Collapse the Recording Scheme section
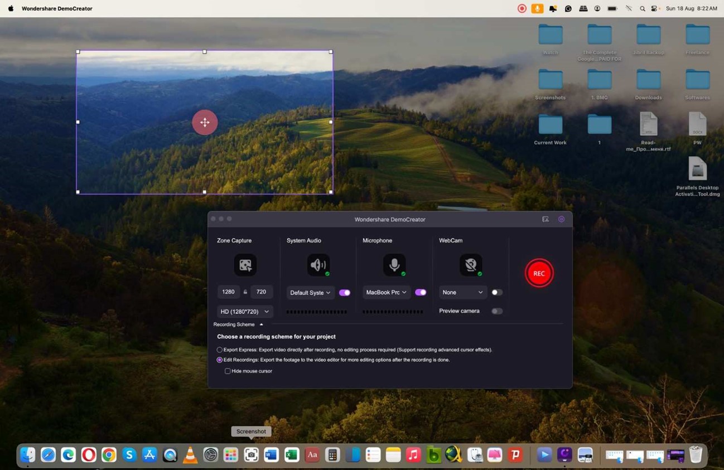Viewport: 724px width, 470px height. point(261,324)
